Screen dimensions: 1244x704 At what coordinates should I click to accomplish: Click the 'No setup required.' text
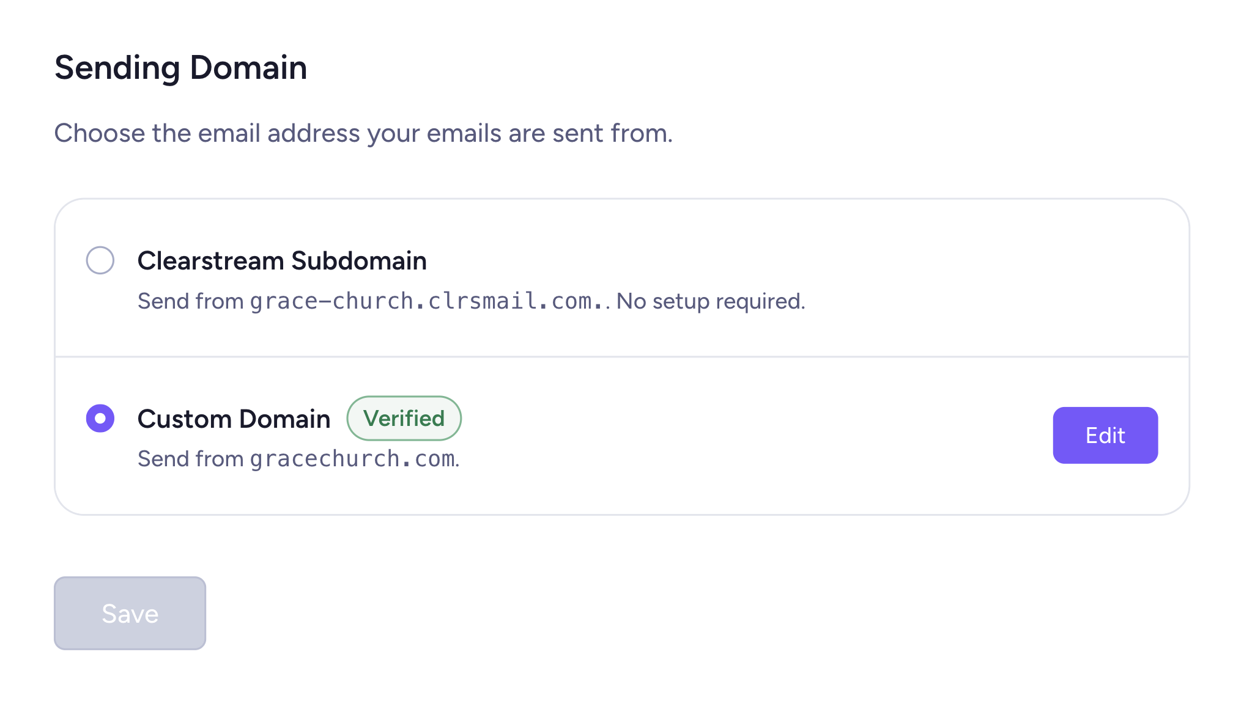[x=711, y=301]
